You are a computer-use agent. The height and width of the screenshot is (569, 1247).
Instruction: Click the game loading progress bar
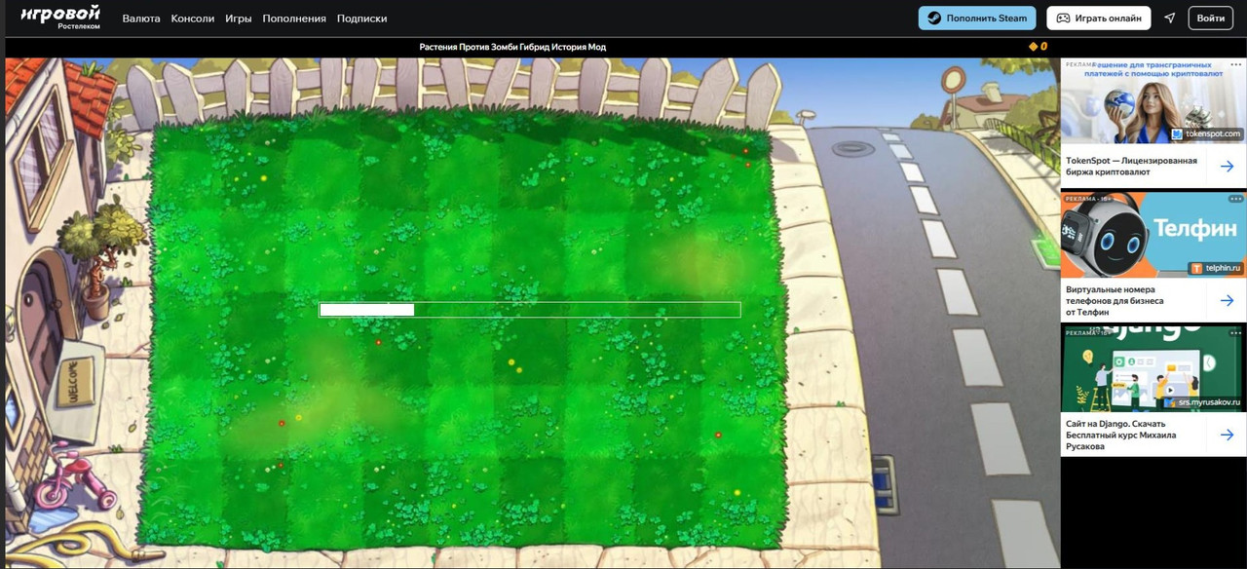coord(530,310)
